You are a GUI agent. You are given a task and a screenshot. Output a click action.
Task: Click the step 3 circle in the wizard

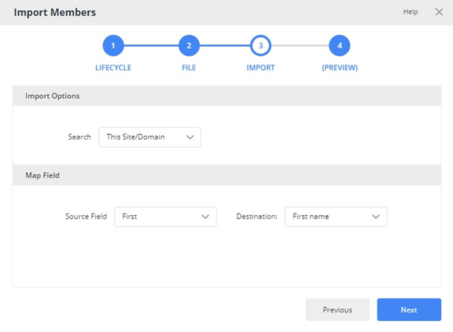pos(261,46)
